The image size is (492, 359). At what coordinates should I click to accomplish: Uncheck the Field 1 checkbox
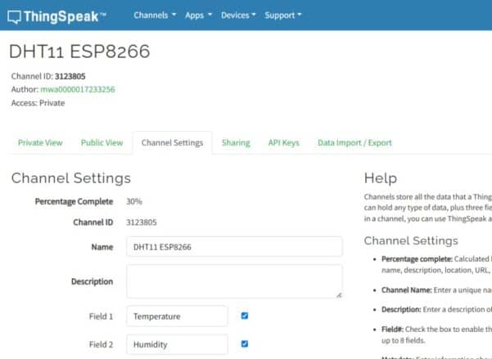(x=245, y=316)
